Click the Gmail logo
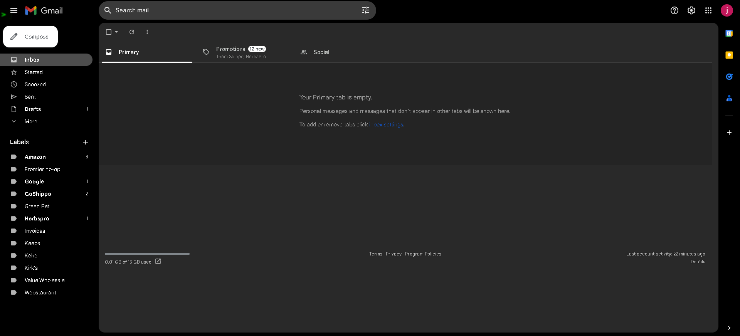The height and width of the screenshot is (336, 740). click(x=44, y=10)
